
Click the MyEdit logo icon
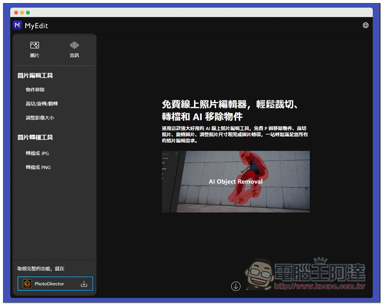tap(17, 26)
